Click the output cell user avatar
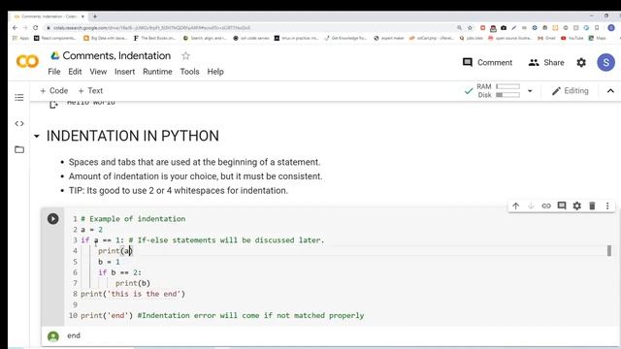Viewport: 621px width, 349px height. pos(53,336)
